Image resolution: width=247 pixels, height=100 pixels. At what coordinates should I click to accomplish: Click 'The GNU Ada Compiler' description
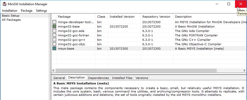(192, 31)
